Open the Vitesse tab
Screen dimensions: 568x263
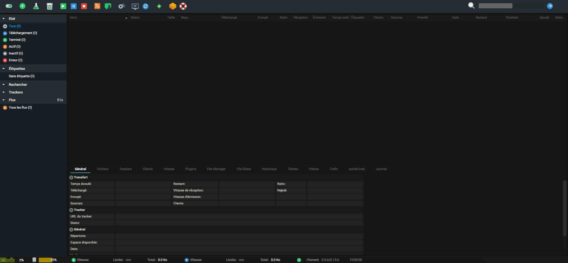pyautogui.click(x=169, y=169)
